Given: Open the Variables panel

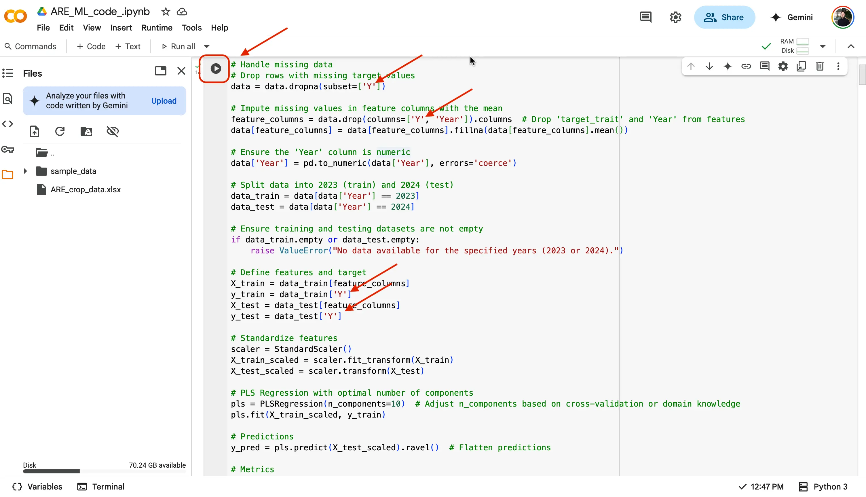Looking at the screenshot, I should coord(37,487).
